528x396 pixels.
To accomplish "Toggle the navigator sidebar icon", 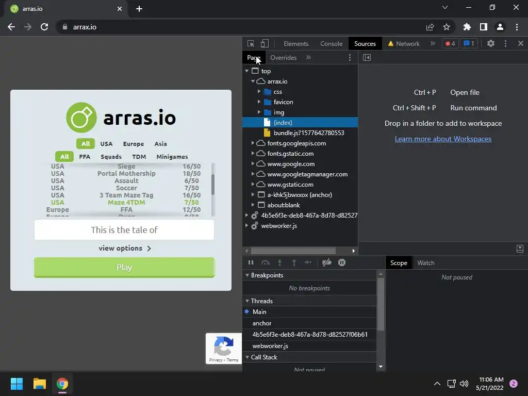I will pyautogui.click(x=367, y=58).
